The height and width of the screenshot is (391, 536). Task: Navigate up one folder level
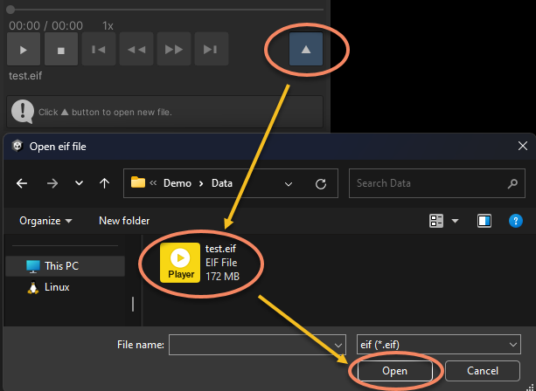[105, 183]
